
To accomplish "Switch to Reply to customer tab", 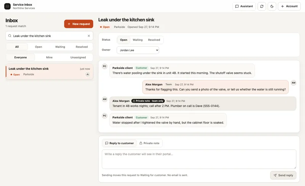I will (x=119, y=143).
